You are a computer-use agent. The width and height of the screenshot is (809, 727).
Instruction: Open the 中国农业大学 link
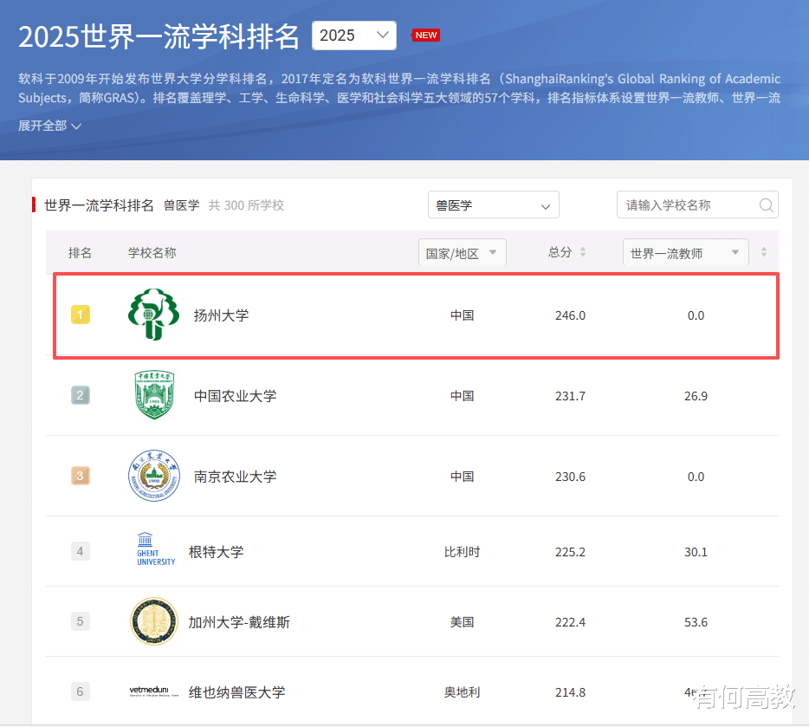tap(236, 396)
